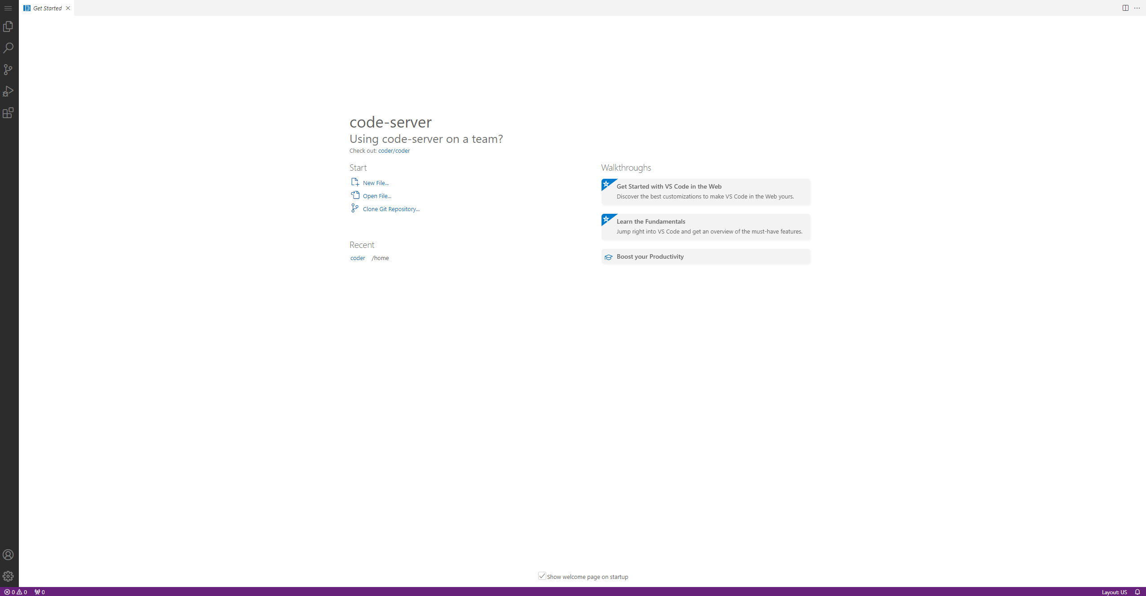This screenshot has height=596, width=1146.
Task: Open the hamburger application menu
Action: pyautogui.click(x=8, y=8)
